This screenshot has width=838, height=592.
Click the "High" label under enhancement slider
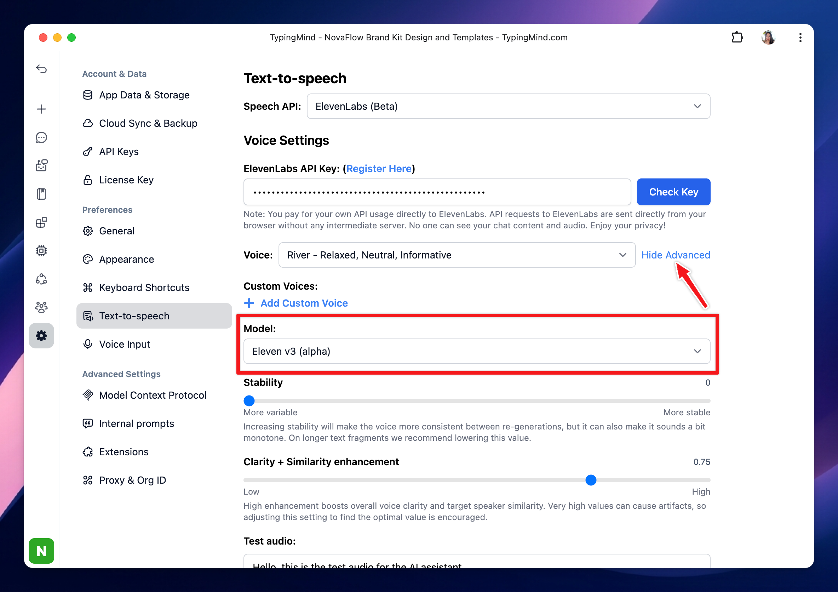(x=701, y=492)
